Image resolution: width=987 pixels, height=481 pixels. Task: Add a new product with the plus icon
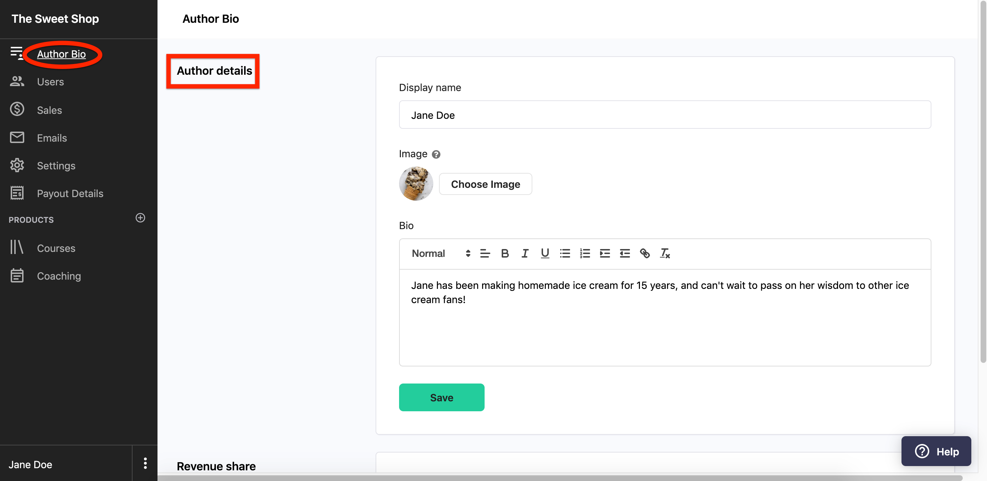tap(140, 218)
